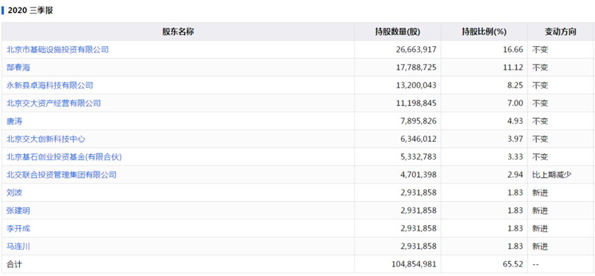Open 马连川 shareholder link

point(19,246)
